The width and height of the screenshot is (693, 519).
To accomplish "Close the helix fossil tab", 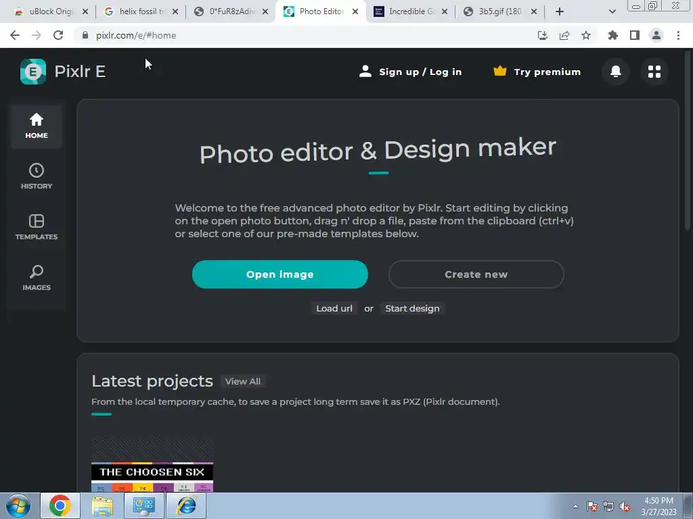I will [175, 11].
